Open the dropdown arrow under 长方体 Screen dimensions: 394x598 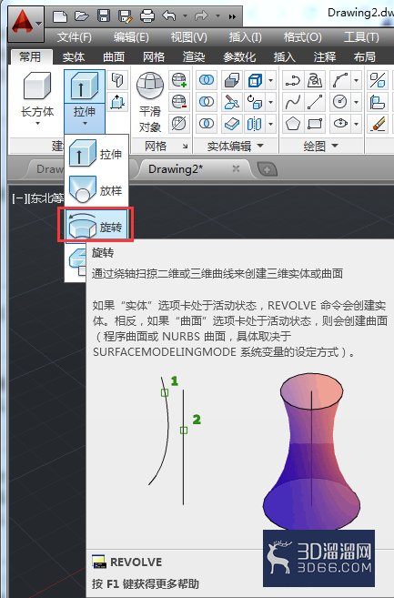coord(37,123)
